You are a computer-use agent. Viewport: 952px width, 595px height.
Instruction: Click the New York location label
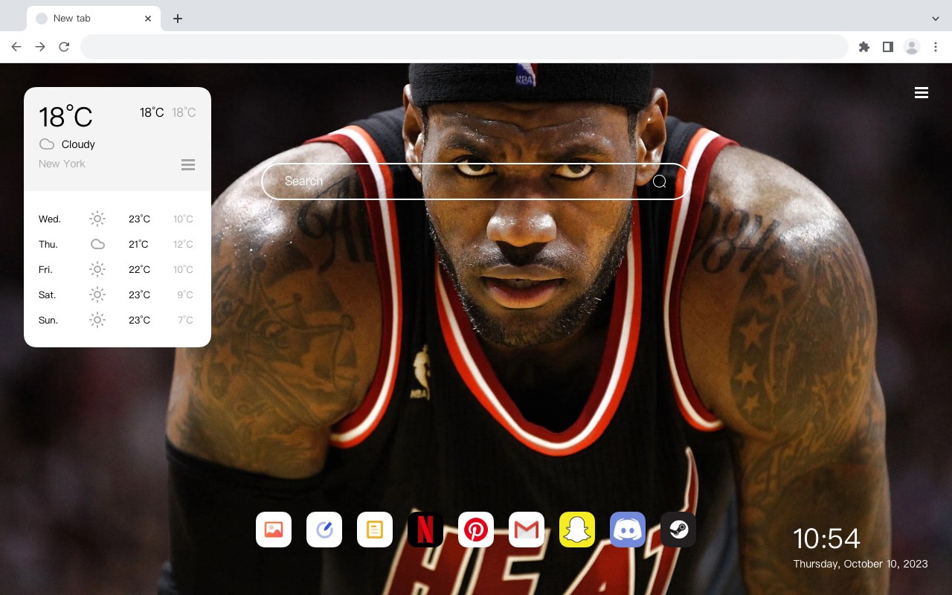click(x=62, y=164)
